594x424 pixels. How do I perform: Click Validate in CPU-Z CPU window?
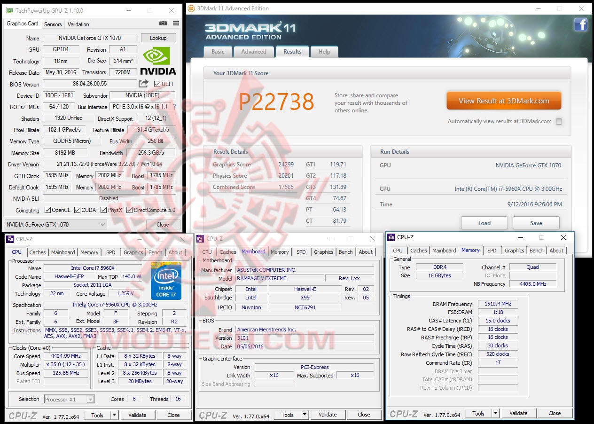tap(137, 415)
